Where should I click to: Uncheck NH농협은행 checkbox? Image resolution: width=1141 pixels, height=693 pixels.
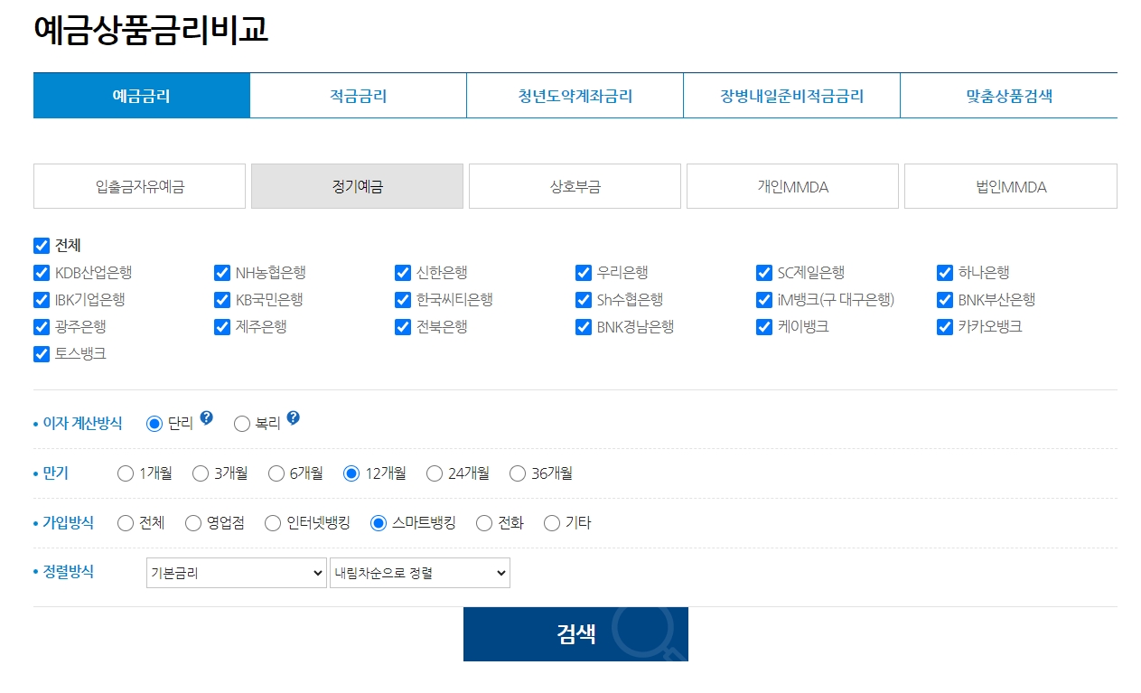222,273
